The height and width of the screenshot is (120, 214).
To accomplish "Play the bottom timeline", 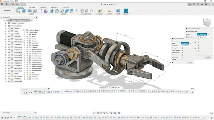I will pyautogui.click(x=8, y=118).
